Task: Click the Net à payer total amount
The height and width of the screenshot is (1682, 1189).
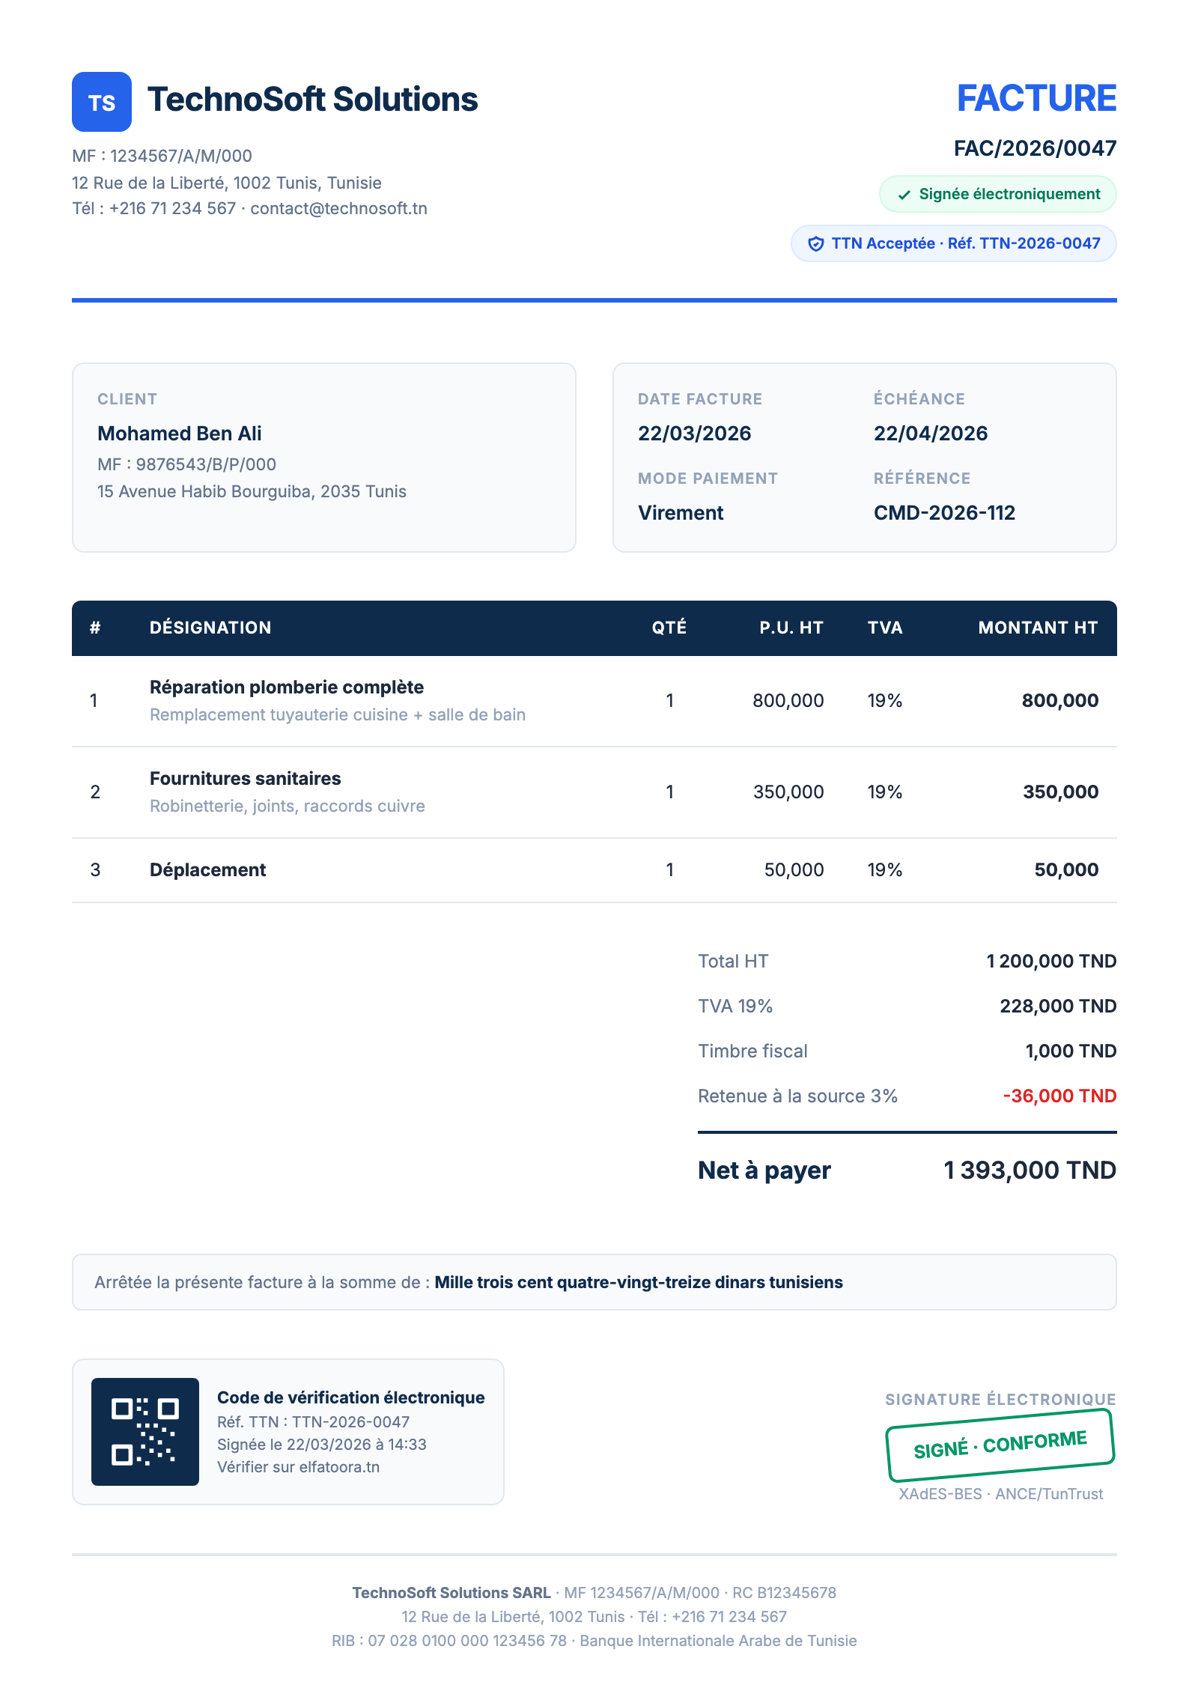Action: coord(1030,1171)
